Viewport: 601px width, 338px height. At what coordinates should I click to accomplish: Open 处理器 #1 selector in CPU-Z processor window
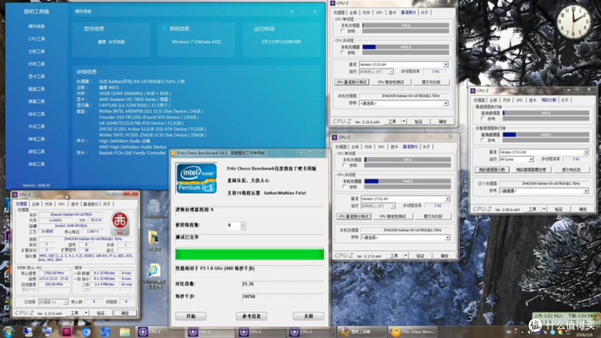tap(53, 302)
